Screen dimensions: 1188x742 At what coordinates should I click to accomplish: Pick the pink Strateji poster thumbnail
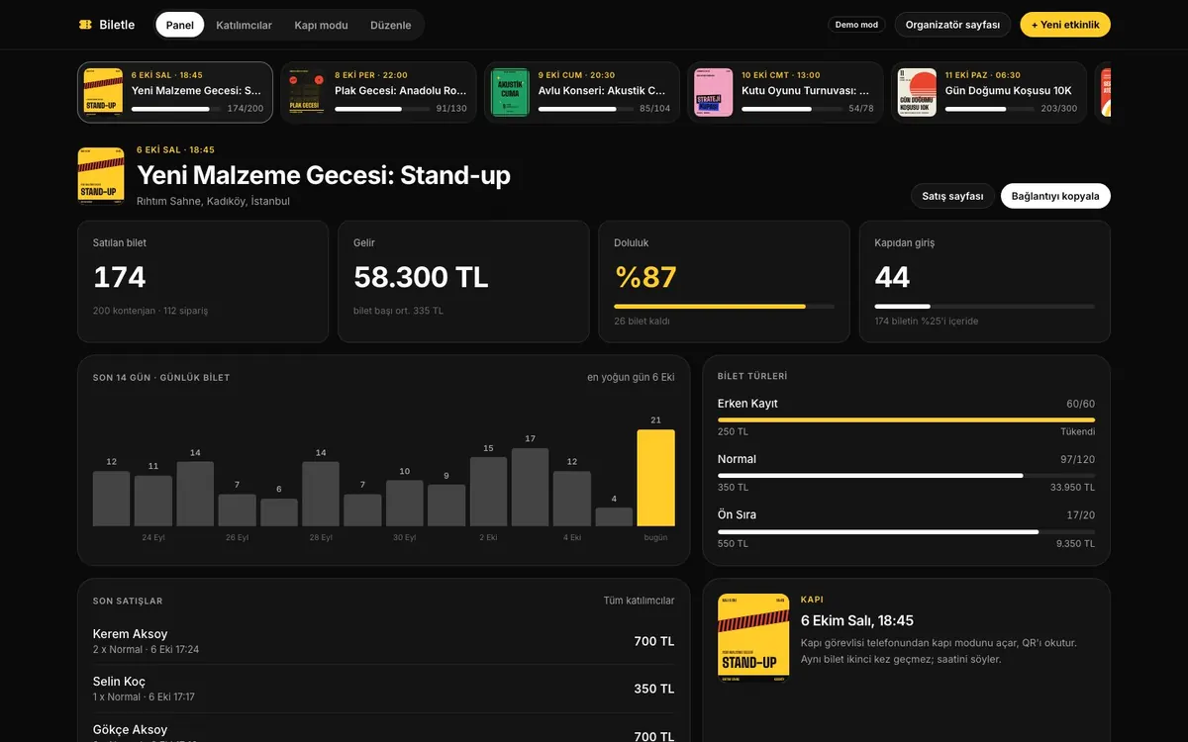point(714,92)
